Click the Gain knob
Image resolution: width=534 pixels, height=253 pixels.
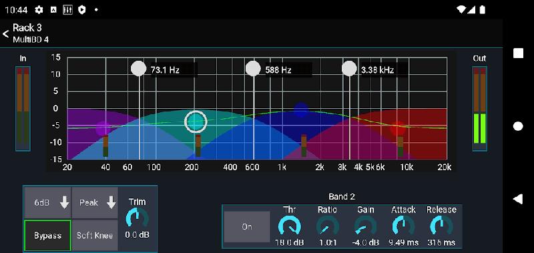pyautogui.click(x=365, y=226)
